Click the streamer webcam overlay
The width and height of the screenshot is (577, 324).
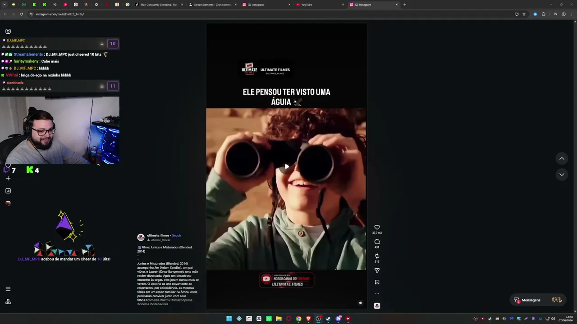coord(60,130)
